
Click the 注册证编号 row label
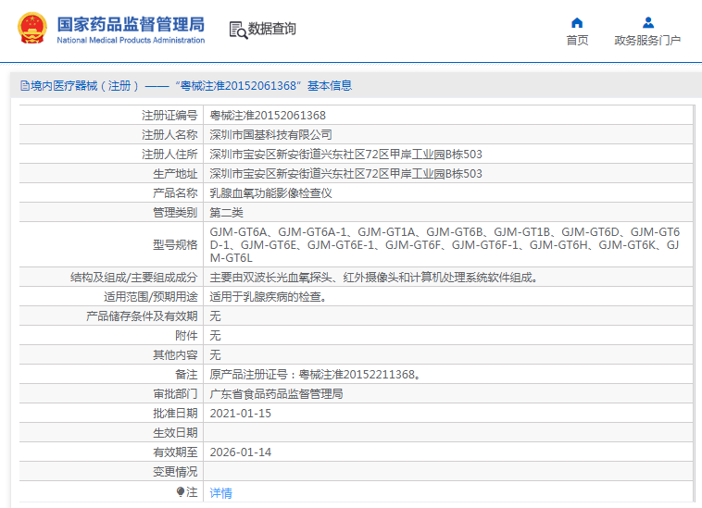point(169,116)
